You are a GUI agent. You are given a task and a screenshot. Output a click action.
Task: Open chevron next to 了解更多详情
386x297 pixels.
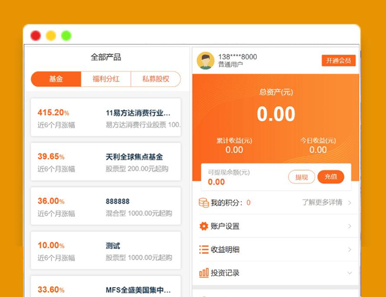point(350,203)
